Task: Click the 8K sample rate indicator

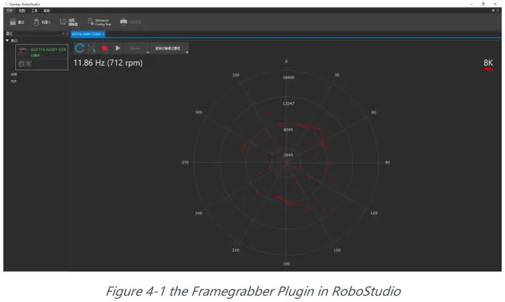Action: click(x=488, y=62)
